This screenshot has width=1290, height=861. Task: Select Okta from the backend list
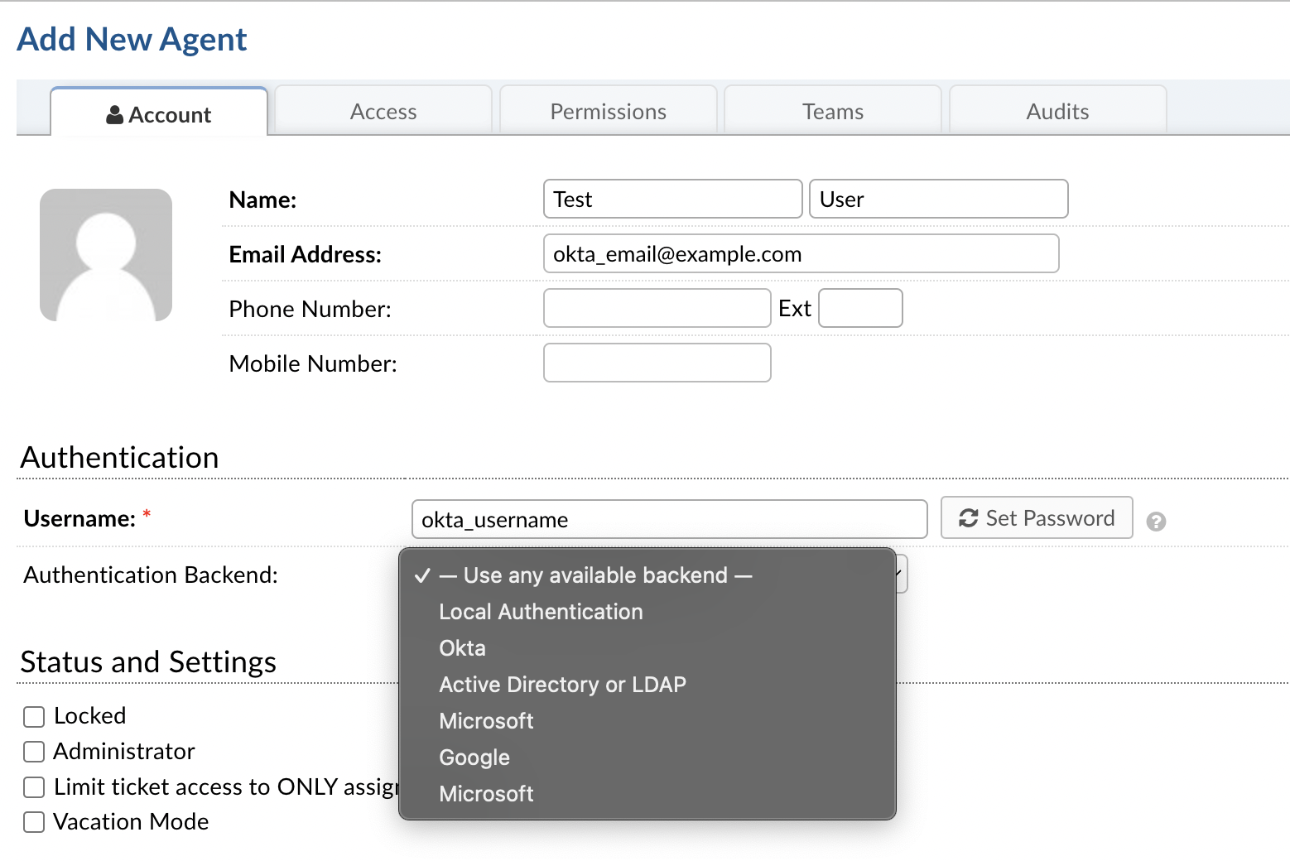(x=462, y=648)
